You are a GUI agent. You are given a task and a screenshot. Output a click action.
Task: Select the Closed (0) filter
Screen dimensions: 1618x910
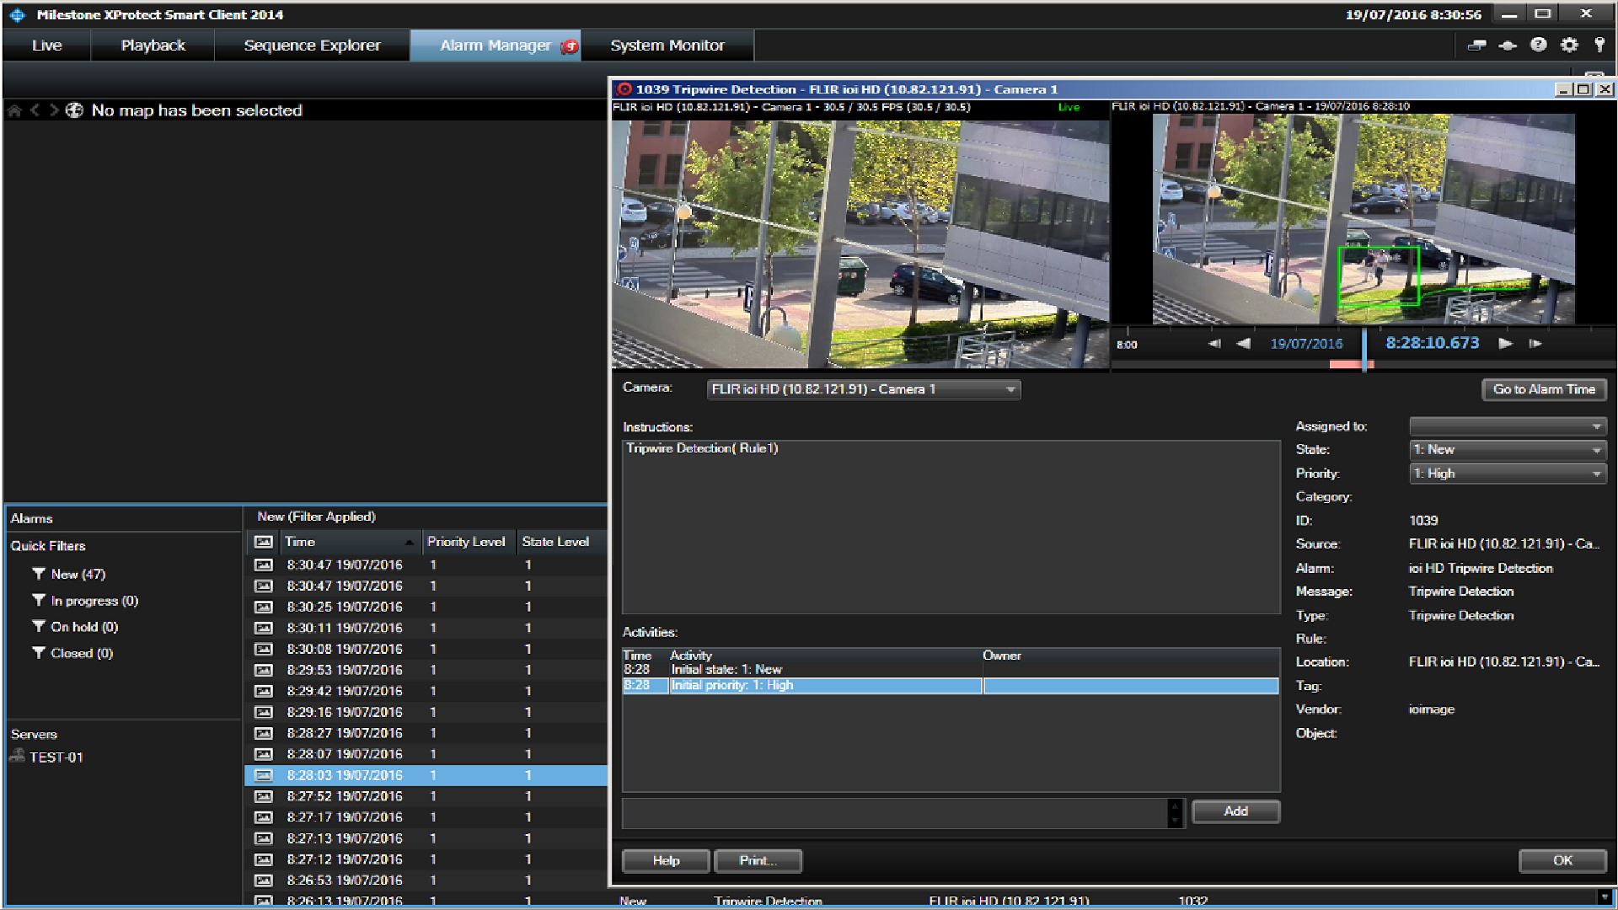pyautogui.click(x=82, y=653)
